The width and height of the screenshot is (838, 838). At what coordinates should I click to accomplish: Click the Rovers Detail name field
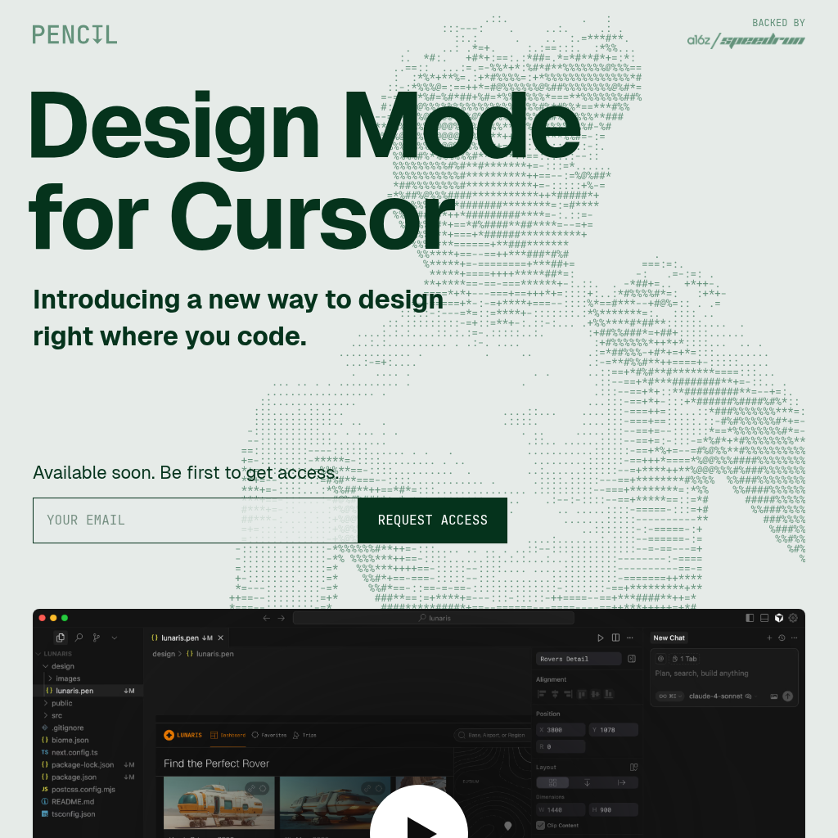point(579,659)
